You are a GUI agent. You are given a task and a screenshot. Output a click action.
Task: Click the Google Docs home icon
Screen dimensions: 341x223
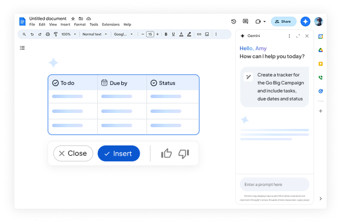(x=22, y=22)
